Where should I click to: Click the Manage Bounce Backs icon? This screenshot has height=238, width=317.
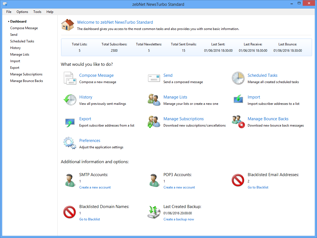(238, 122)
